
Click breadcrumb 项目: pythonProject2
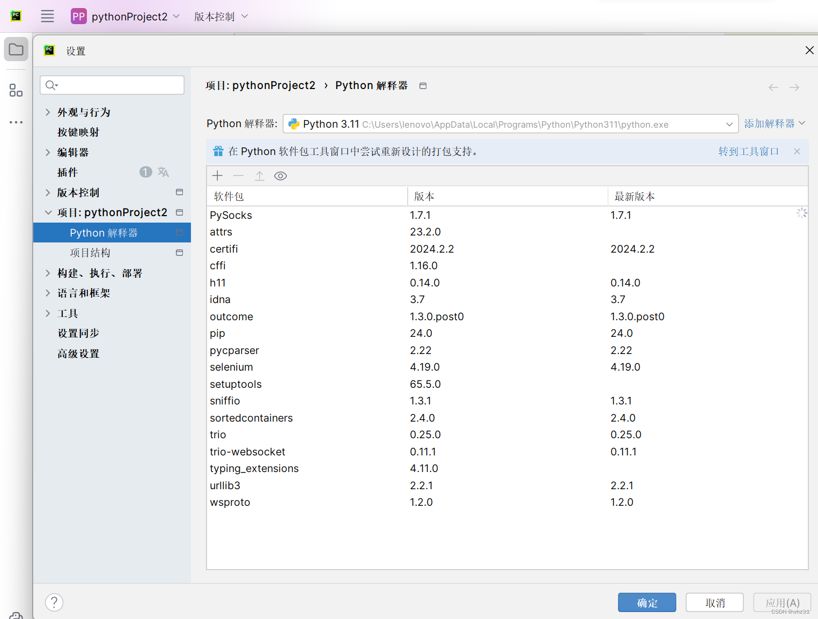(260, 85)
